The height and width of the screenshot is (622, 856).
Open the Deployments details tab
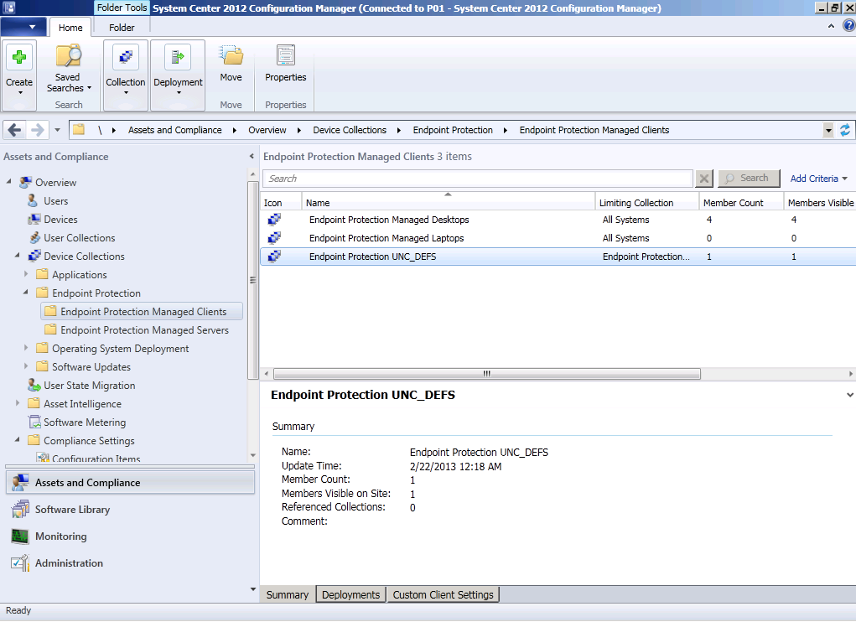(350, 594)
